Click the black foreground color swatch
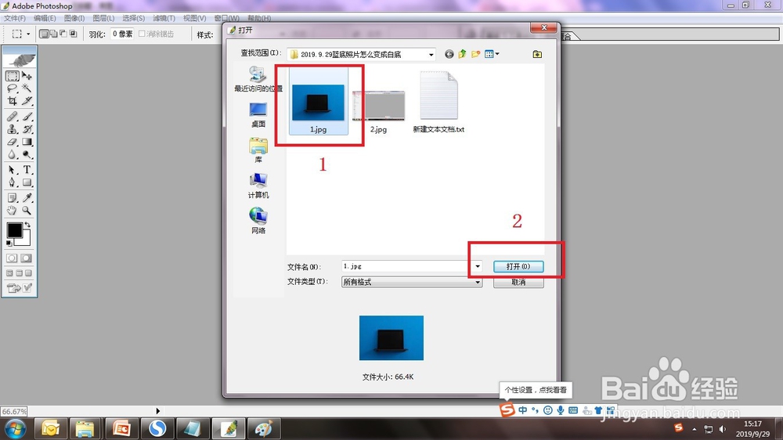The width and height of the screenshot is (783, 440). (13, 229)
